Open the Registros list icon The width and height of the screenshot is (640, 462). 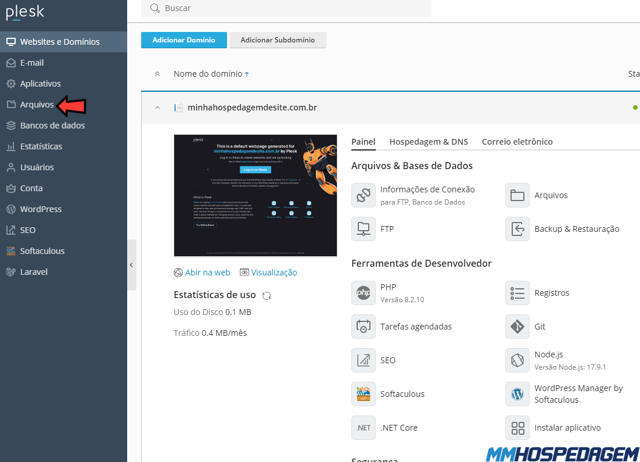(x=517, y=293)
